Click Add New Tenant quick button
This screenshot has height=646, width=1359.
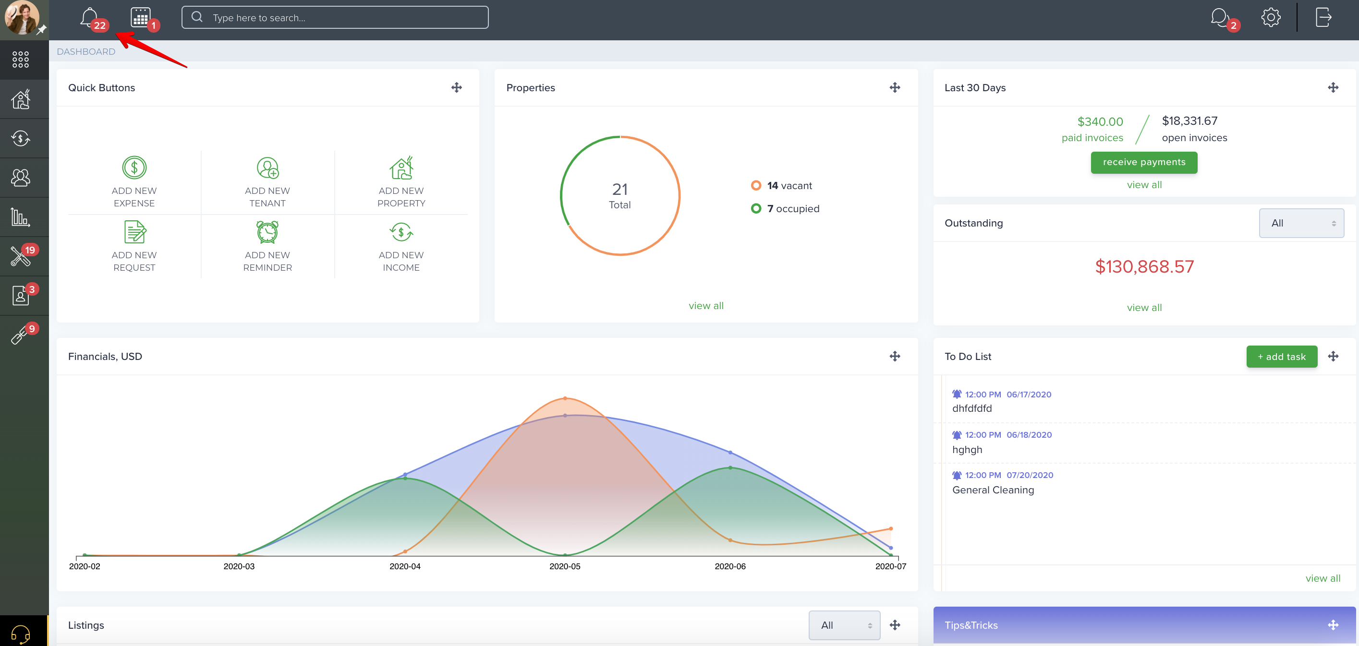(x=267, y=182)
